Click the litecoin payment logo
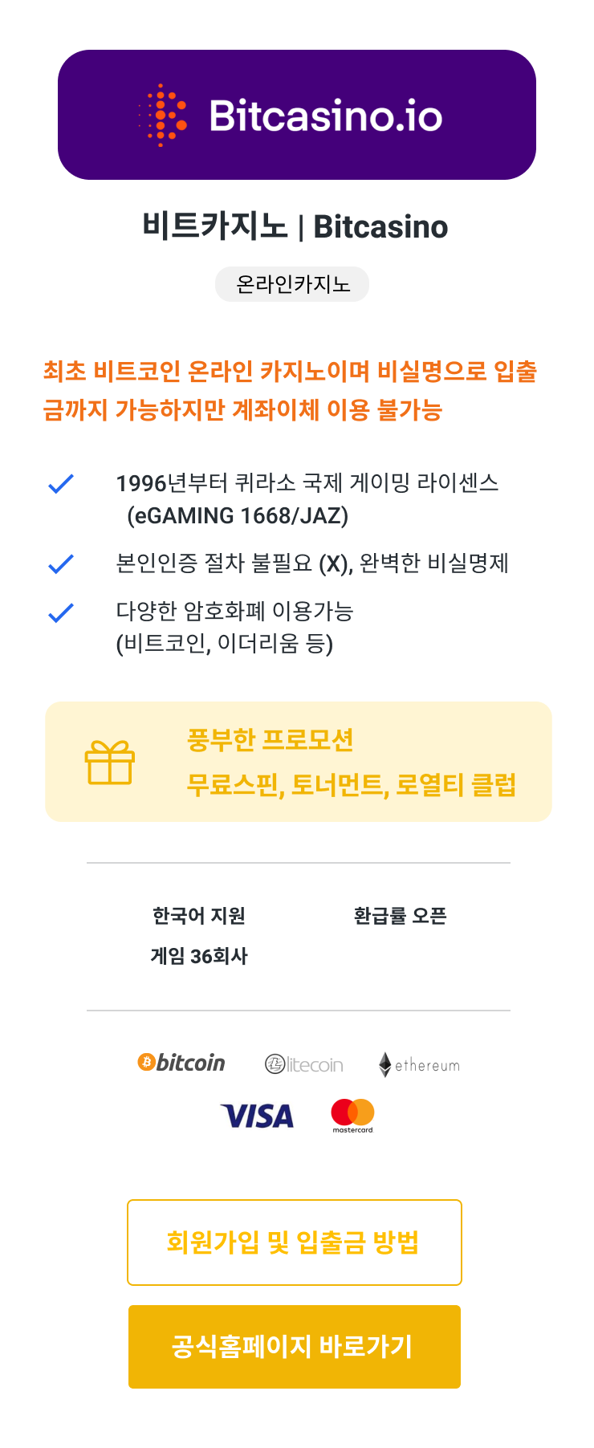Viewport: 594px width, 1448px height. tap(304, 1064)
